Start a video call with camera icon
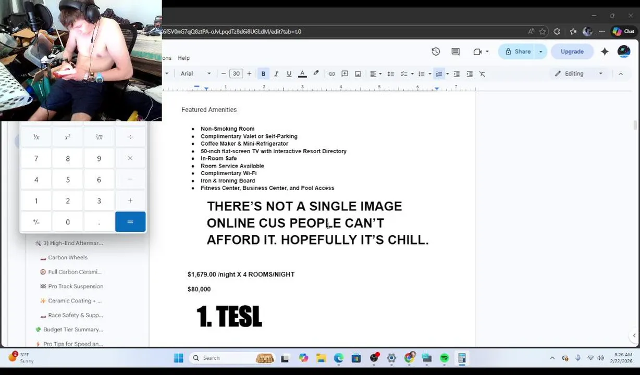The image size is (640, 375). (477, 52)
